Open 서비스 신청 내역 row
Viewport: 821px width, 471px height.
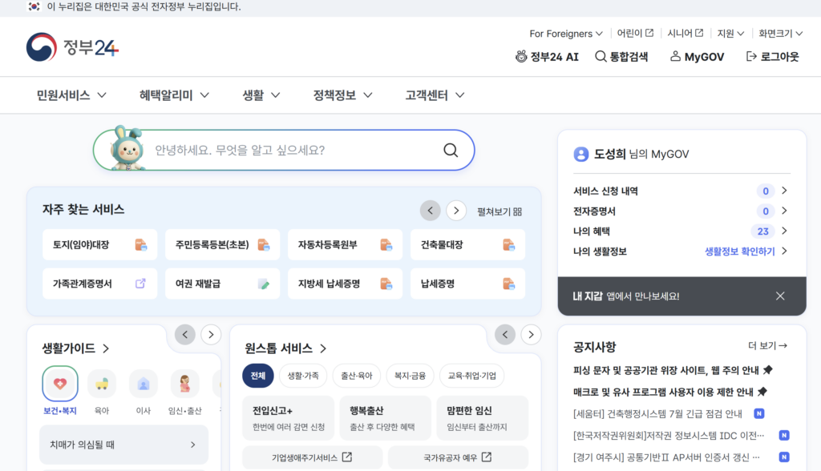pos(681,191)
